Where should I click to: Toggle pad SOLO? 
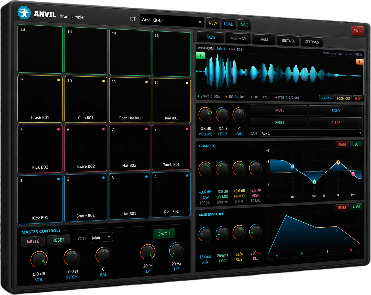(336, 111)
